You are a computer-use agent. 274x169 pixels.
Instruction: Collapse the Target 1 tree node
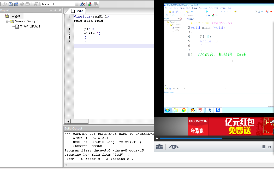[x=2, y=16]
